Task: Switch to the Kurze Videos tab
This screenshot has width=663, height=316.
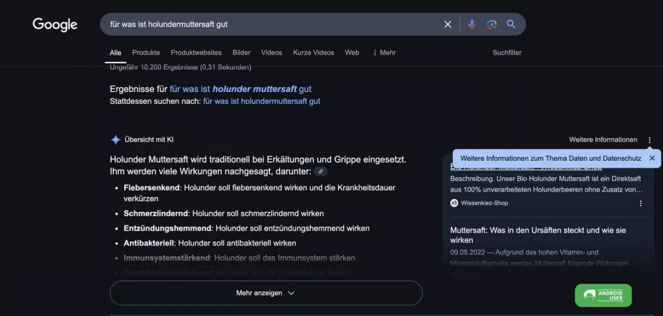Action: coord(314,52)
